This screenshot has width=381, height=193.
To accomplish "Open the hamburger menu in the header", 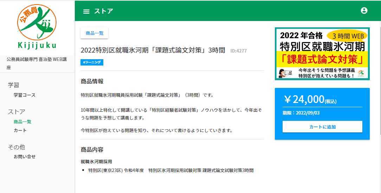I will tap(86, 11).
